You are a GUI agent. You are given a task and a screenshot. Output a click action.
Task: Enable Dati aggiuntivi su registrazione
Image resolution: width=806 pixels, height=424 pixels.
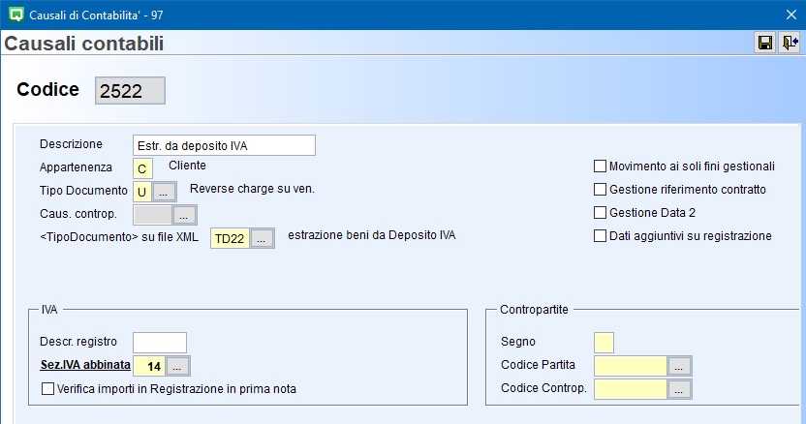(x=600, y=236)
